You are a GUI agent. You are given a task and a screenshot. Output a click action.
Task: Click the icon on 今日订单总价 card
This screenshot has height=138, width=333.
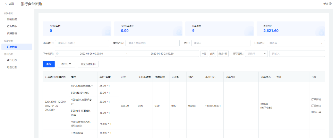[x=179, y=32]
